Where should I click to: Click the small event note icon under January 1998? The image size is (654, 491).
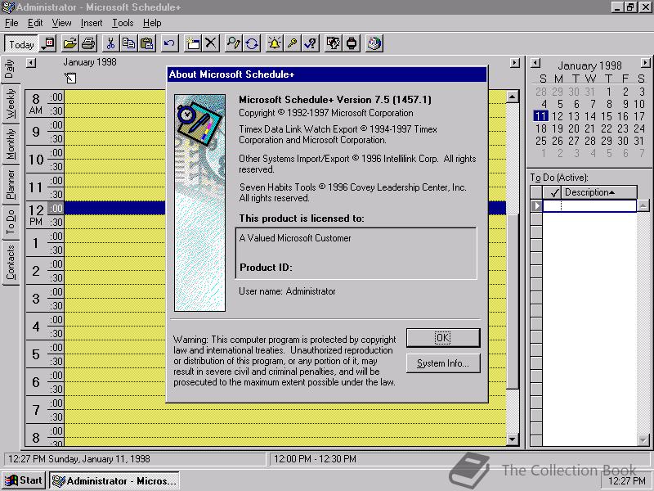tap(70, 78)
